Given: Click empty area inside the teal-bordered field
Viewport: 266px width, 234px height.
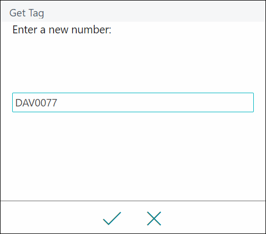Looking at the screenshot, I should pyautogui.click(x=155, y=102).
